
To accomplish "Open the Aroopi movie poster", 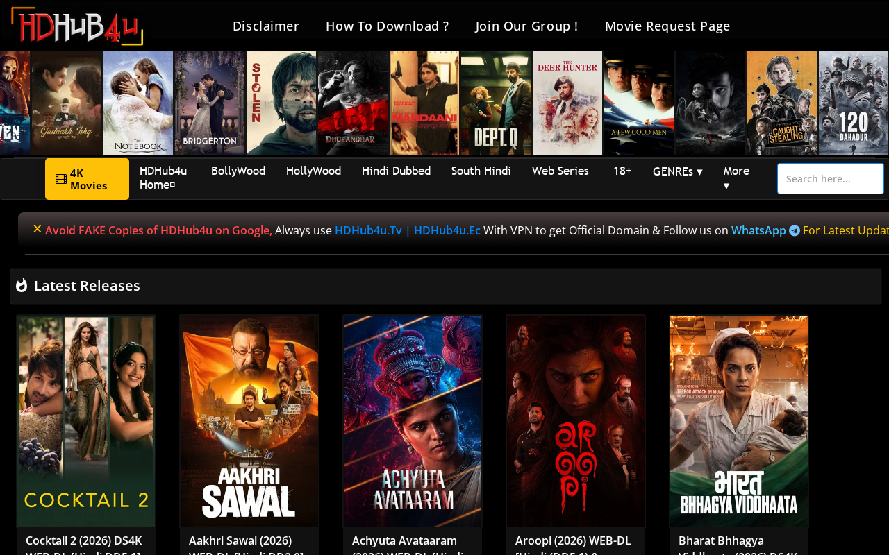I will [576, 421].
